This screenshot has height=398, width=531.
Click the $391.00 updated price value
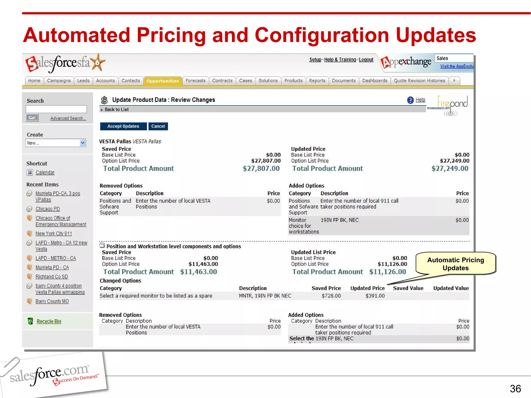click(375, 296)
